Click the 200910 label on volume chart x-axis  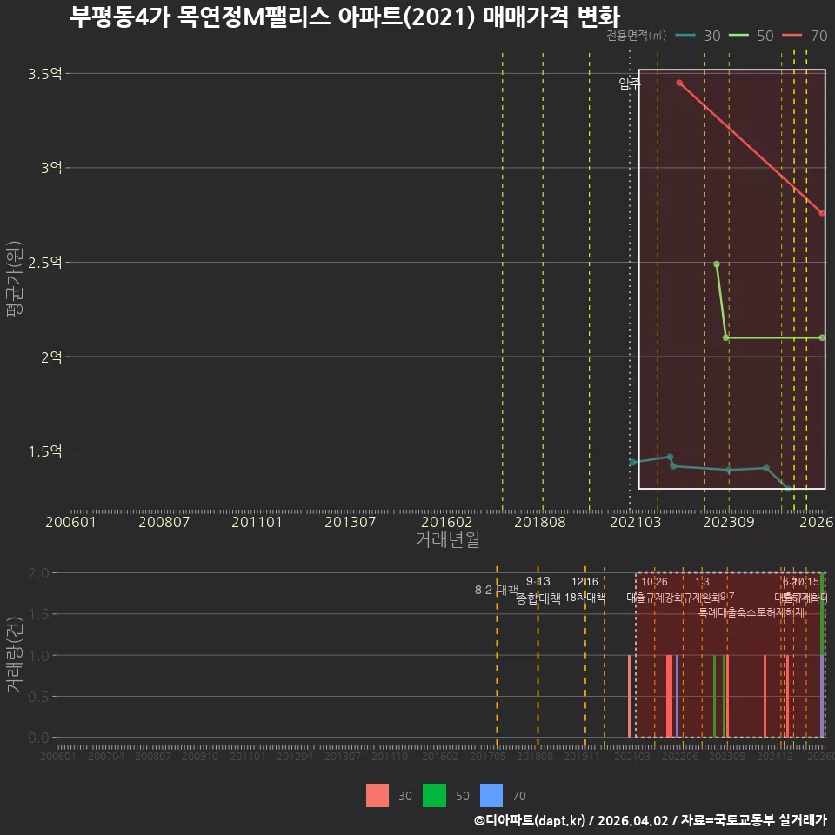tap(200, 756)
